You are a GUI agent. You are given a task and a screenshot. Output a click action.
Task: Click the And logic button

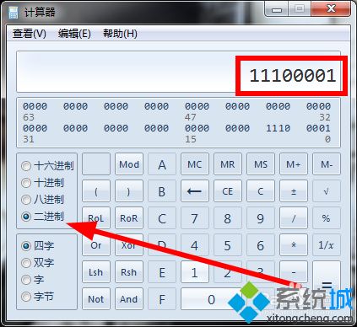[x=129, y=299]
